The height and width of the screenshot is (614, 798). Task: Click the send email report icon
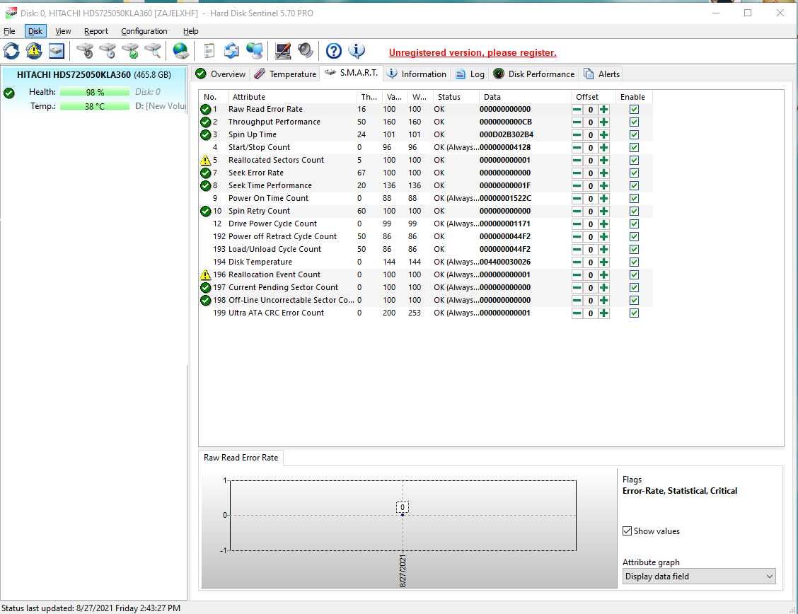tap(231, 51)
